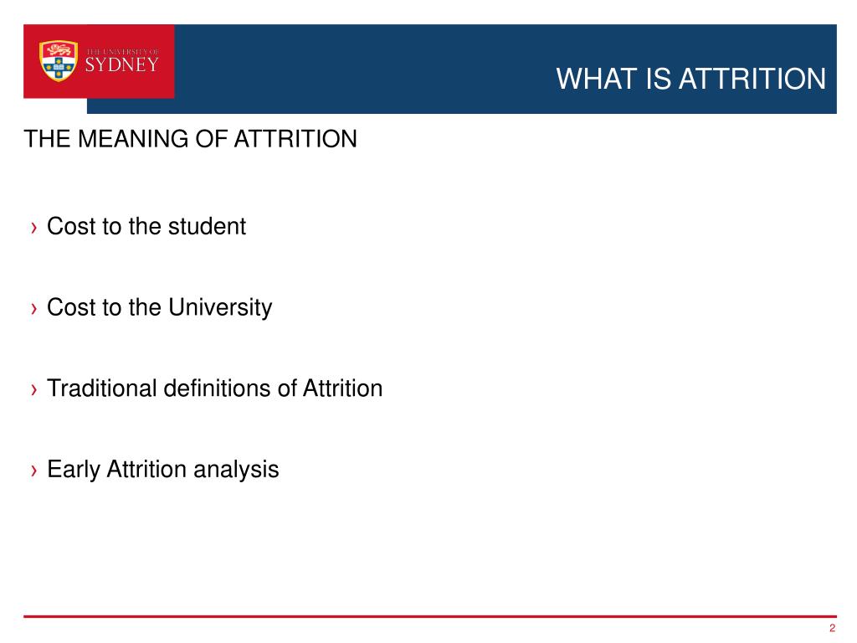Click the red chevron before 'Early Attrition analysis'

point(33,471)
